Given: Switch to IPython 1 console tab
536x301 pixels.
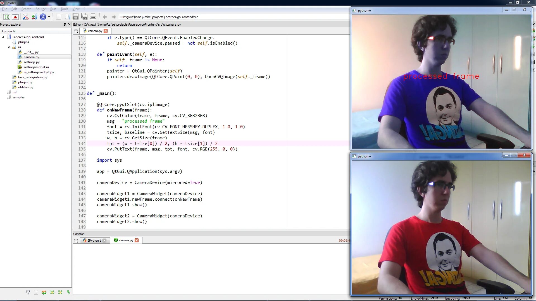Looking at the screenshot, I should 94,241.
